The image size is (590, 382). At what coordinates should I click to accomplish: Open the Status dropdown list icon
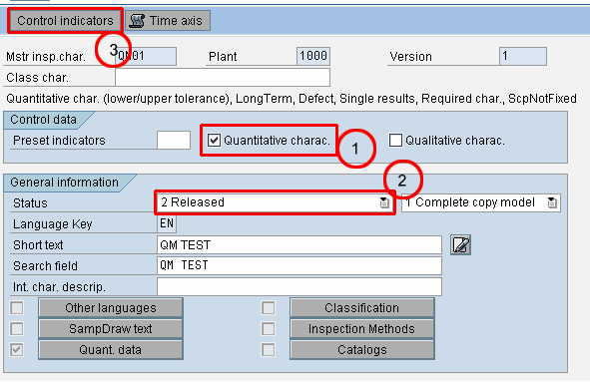pyautogui.click(x=384, y=202)
